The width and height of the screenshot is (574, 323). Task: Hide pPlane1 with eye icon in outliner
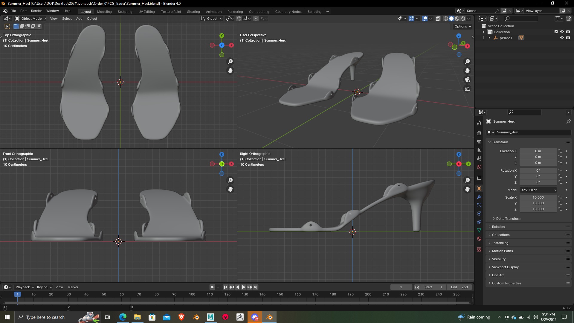562,38
